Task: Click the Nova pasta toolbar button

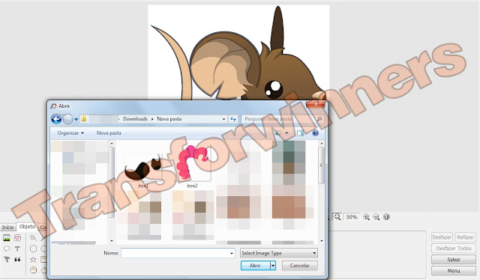Action: [x=109, y=133]
